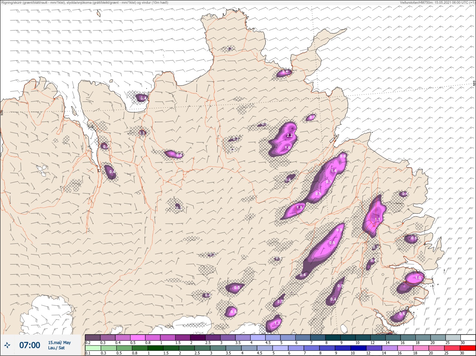Click the N99 latitude label on the right edge

tap(474, 84)
